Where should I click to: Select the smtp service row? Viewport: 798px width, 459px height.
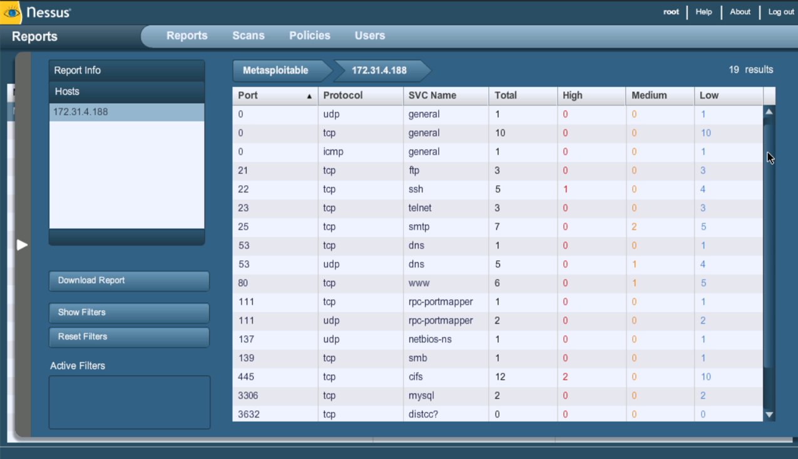(498, 227)
